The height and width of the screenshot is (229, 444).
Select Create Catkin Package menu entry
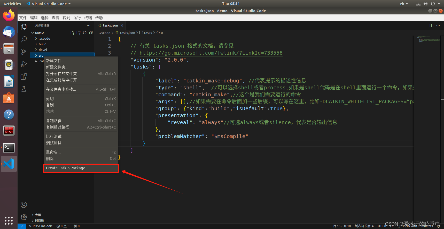pyautogui.click(x=81, y=168)
